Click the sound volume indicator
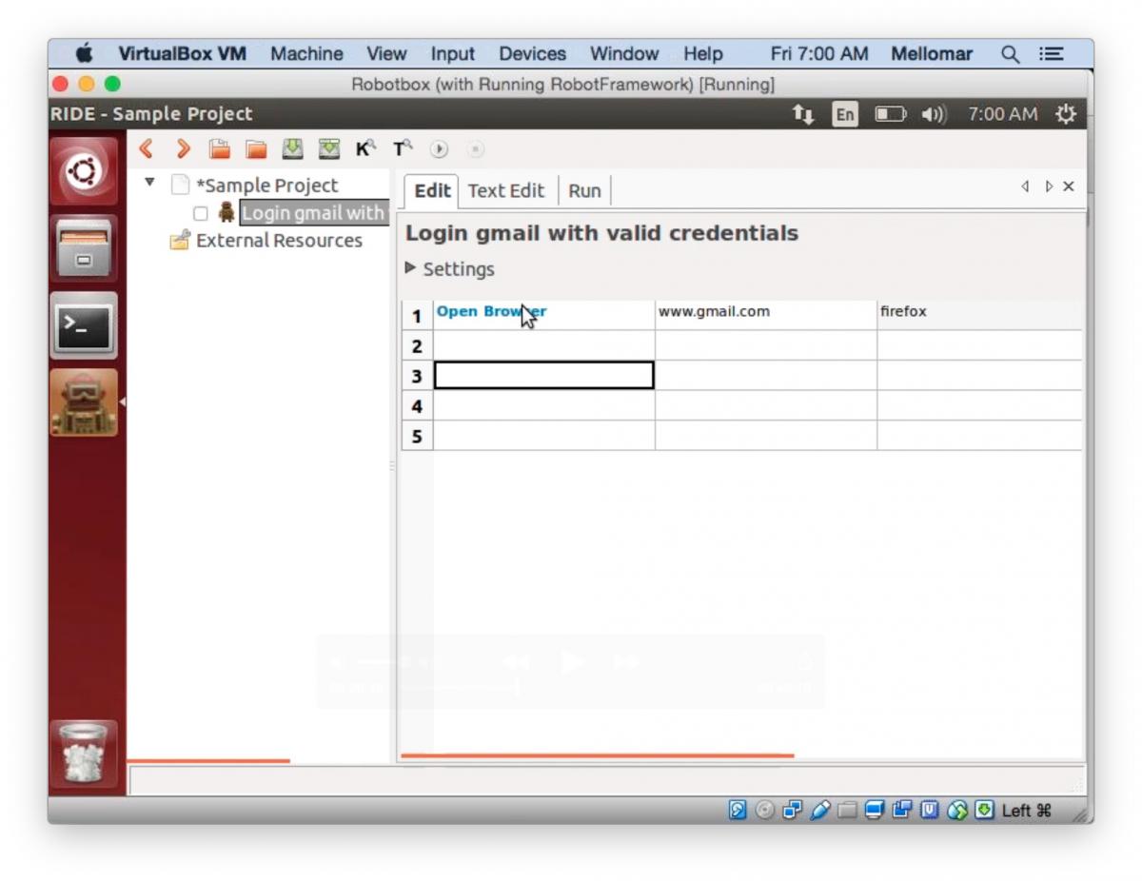 pos(935,114)
